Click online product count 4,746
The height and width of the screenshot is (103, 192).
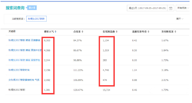point(106,70)
